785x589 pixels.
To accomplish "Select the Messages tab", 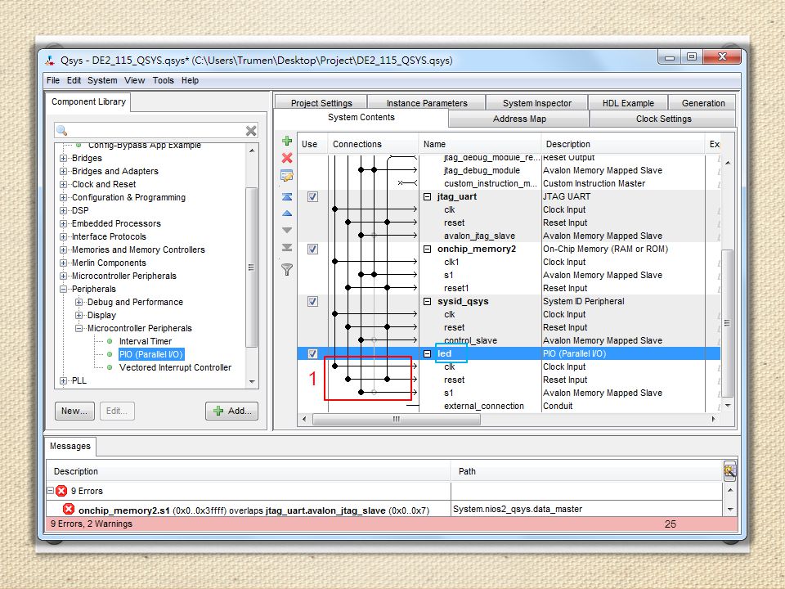I will [70, 446].
